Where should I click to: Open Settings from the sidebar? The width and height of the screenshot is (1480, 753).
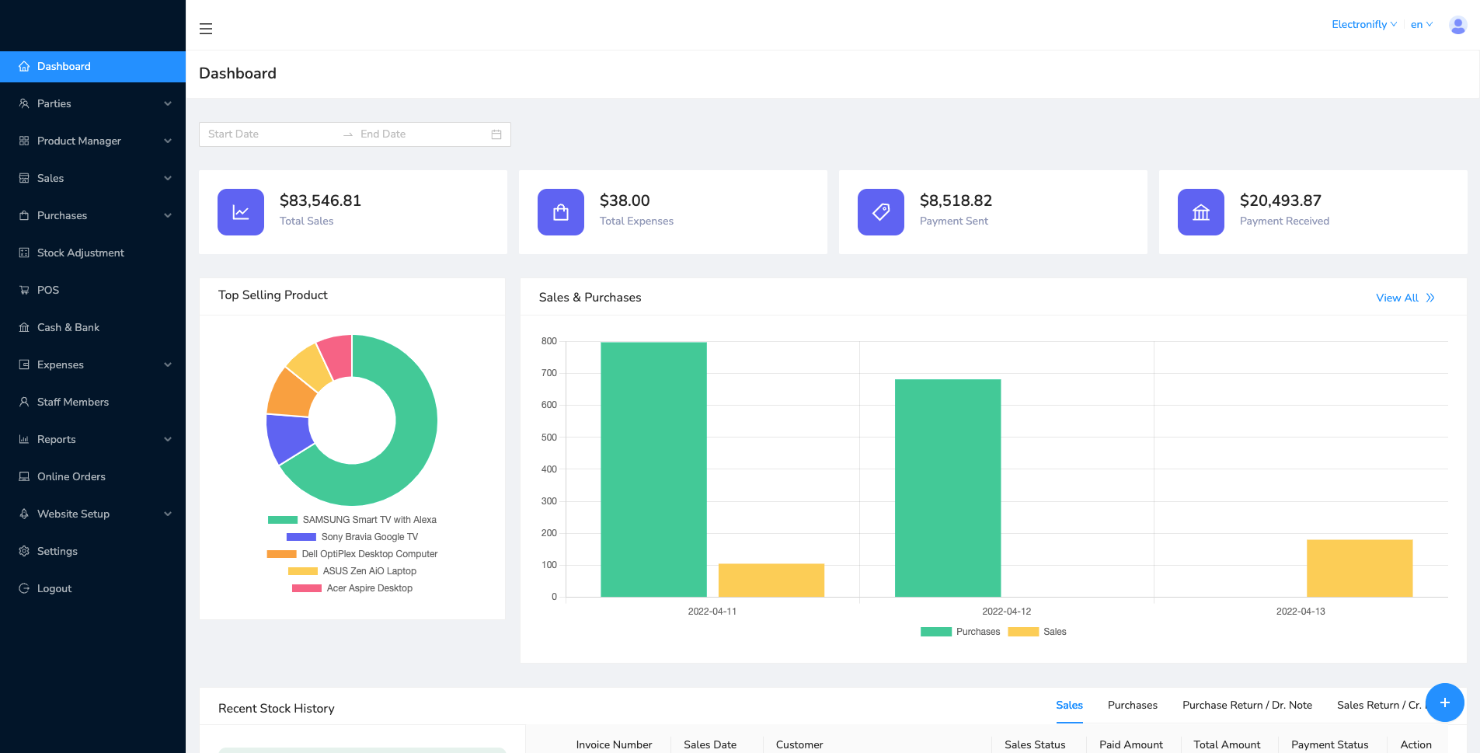point(93,551)
